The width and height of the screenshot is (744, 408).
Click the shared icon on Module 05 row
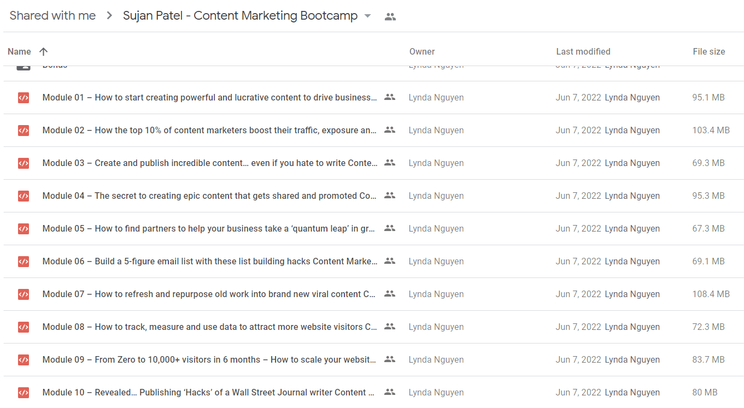pyautogui.click(x=390, y=228)
